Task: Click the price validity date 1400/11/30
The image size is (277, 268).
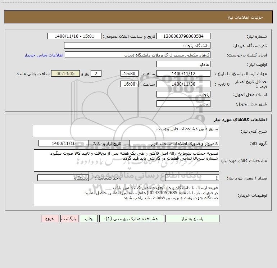Action: [x=183, y=84]
